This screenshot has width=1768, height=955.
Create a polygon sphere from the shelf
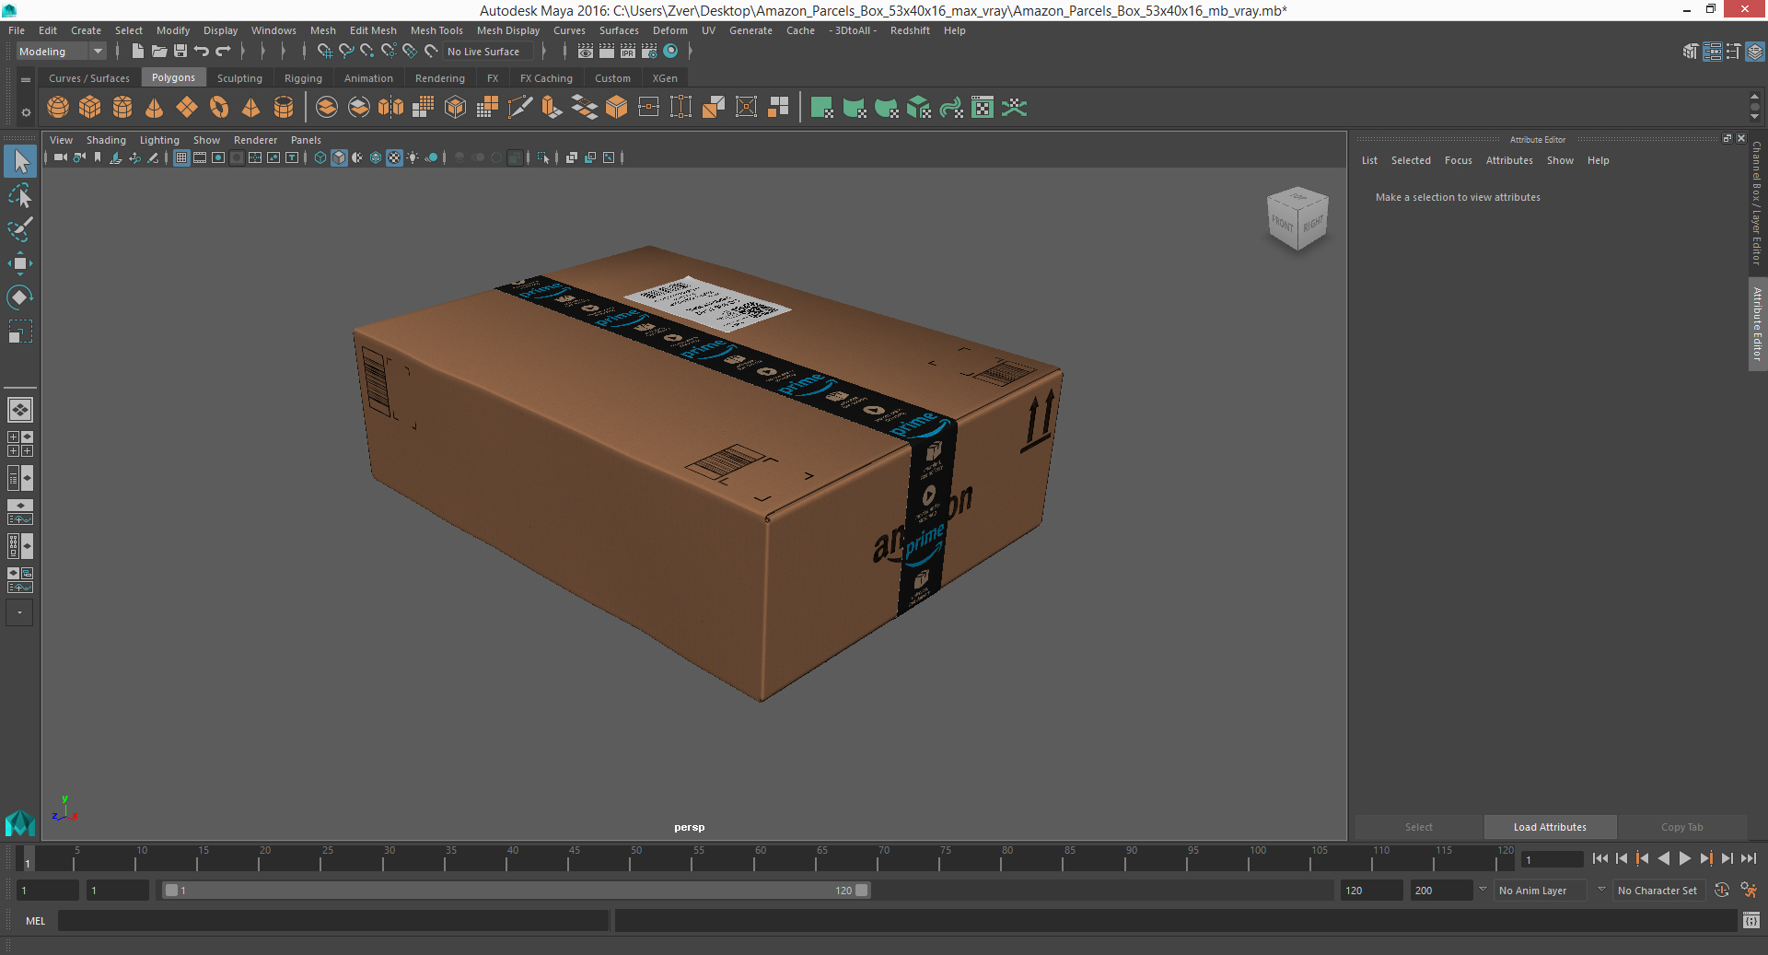[x=58, y=108]
